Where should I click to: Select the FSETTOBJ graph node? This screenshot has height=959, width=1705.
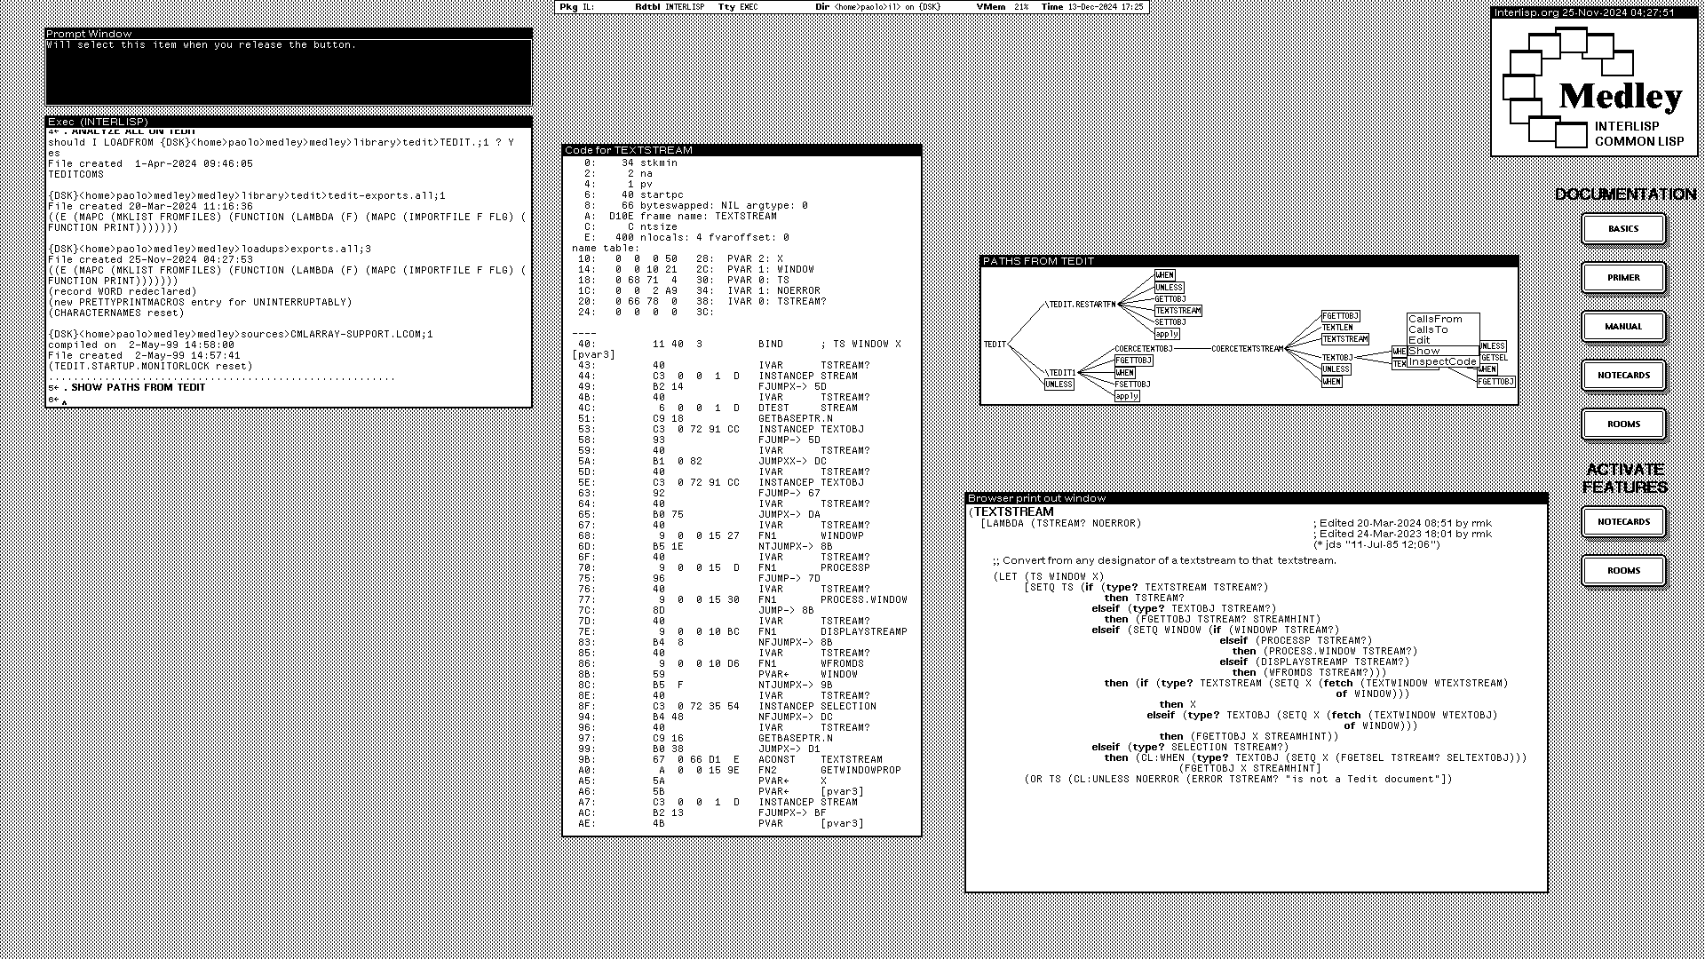click(1132, 384)
